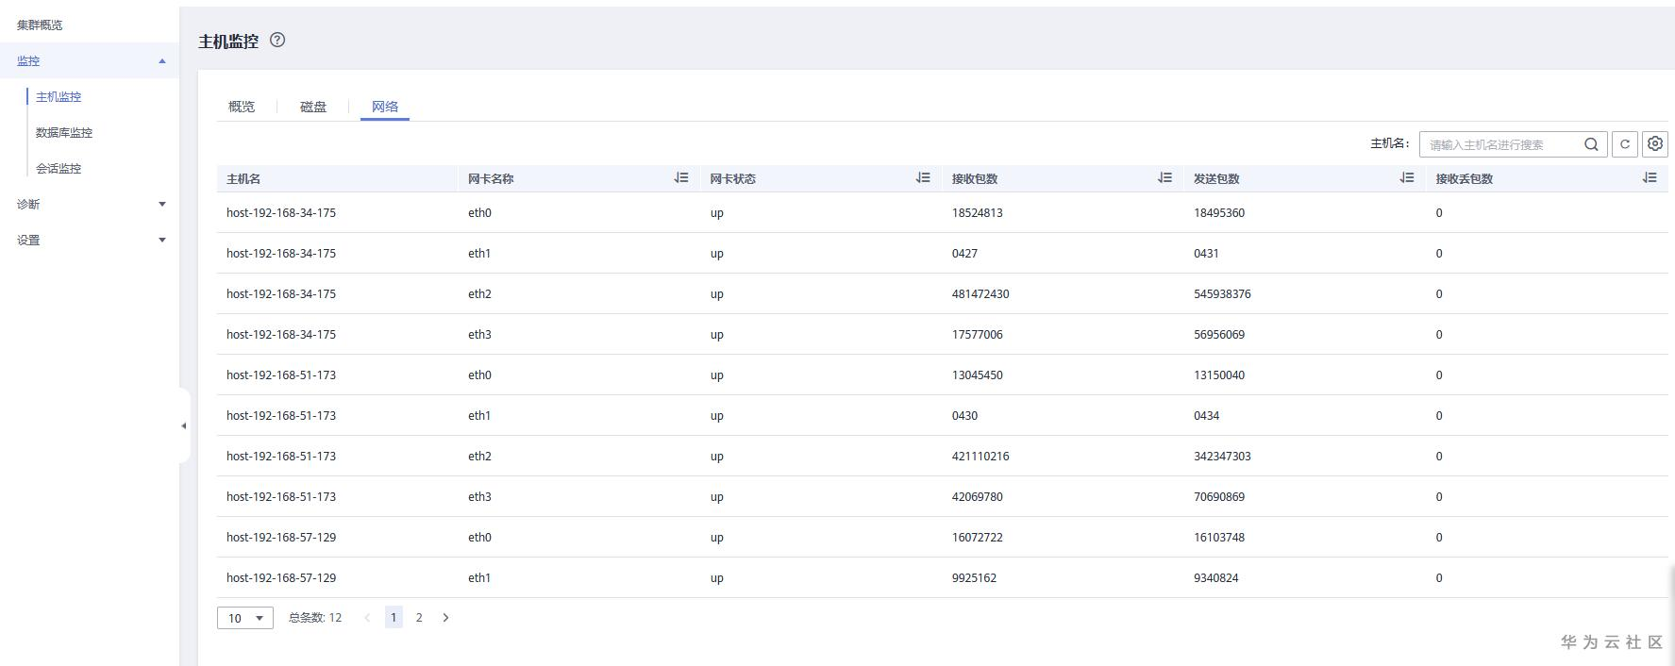1675x666 pixels.
Task: Expand the 诊断 sidebar menu
Action: point(162,204)
